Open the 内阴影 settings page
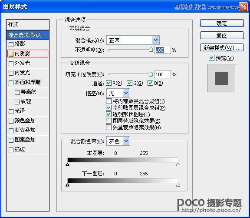 (22, 54)
